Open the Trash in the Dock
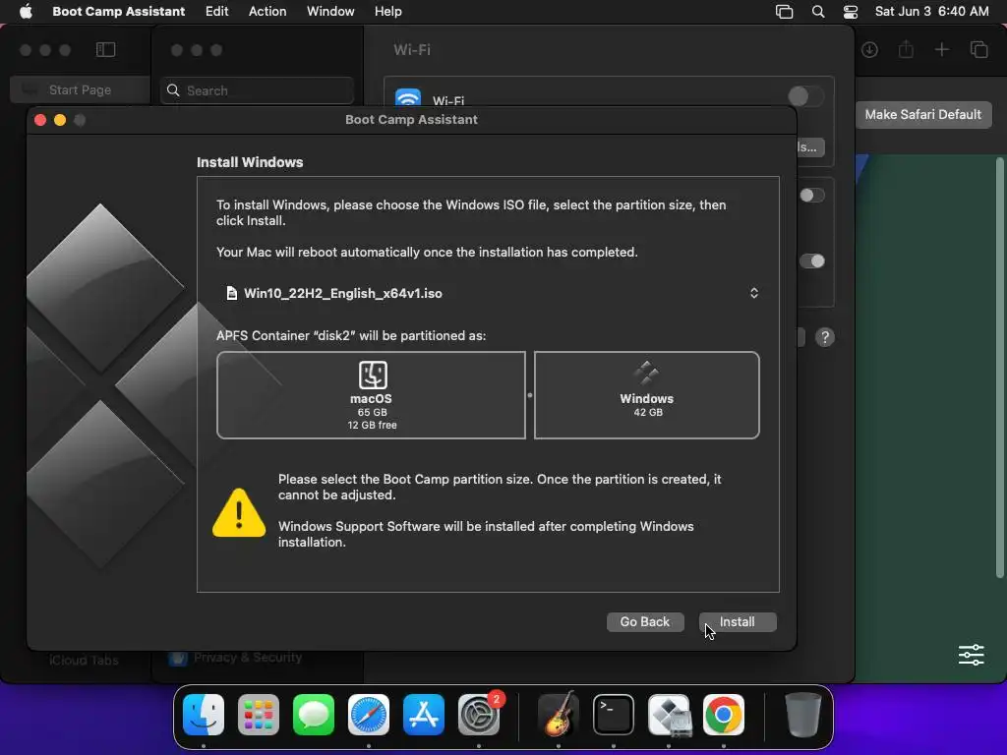This screenshot has width=1007, height=755. [x=802, y=715]
